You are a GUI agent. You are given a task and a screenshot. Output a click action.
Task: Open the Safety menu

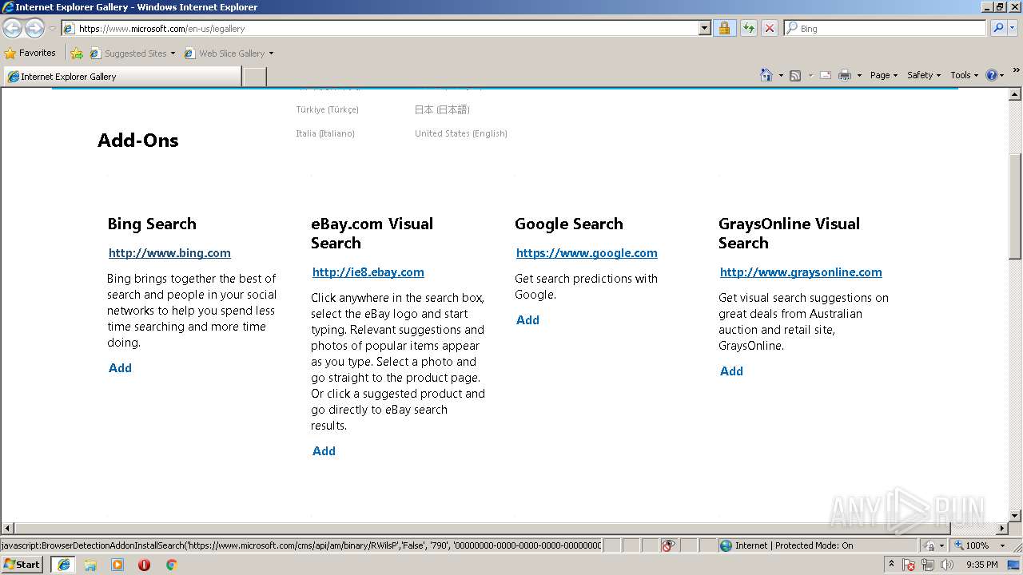click(924, 75)
